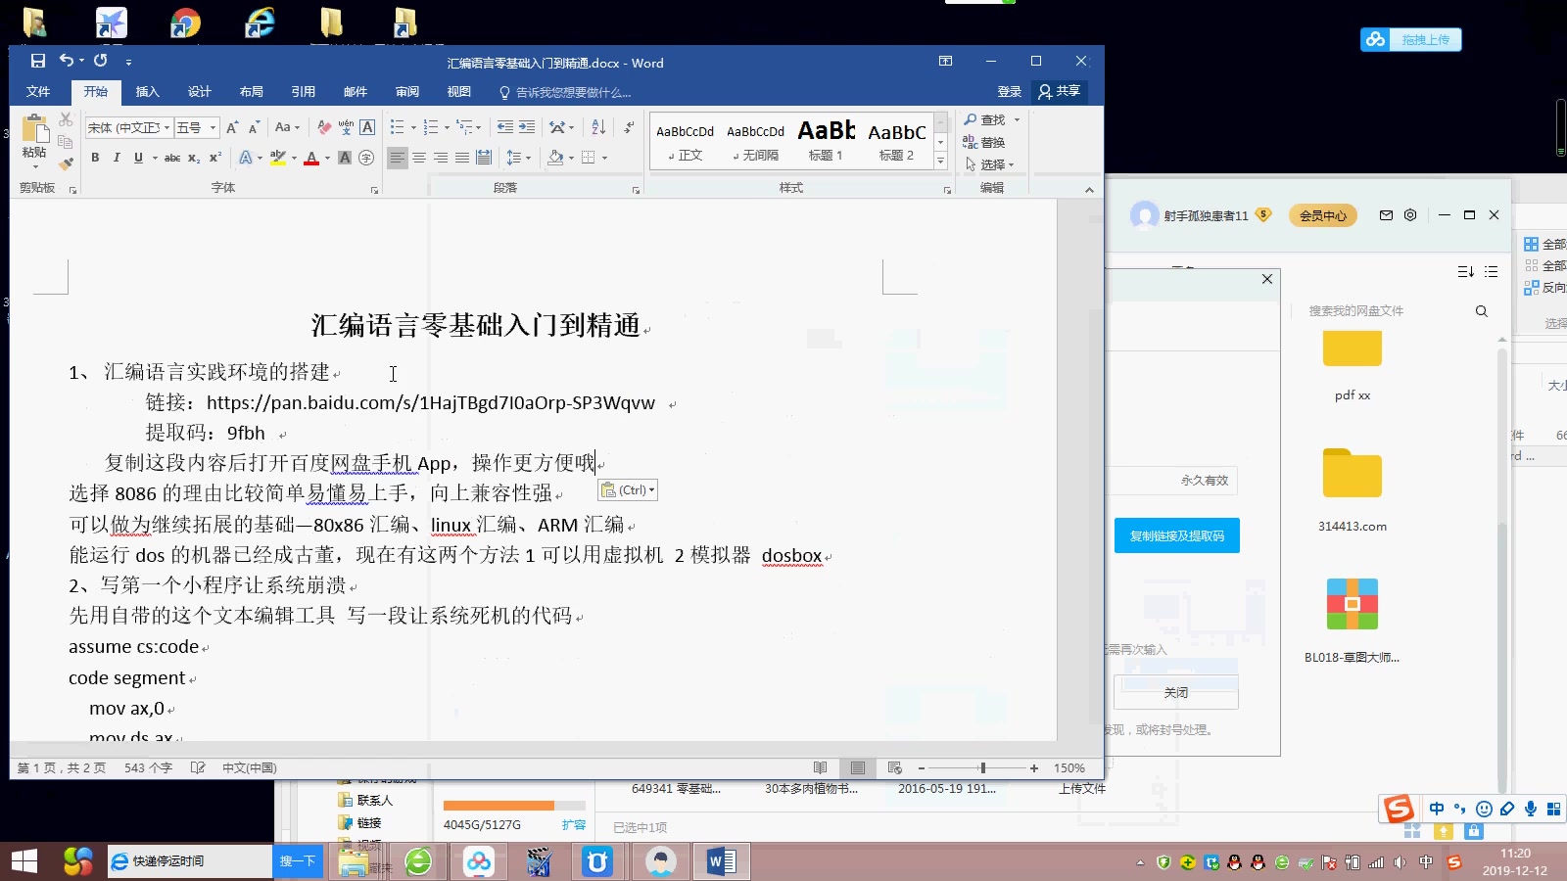Click the Paste clipboard icon in Word
This screenshot has height=881, width=1567.
point(35,128)
